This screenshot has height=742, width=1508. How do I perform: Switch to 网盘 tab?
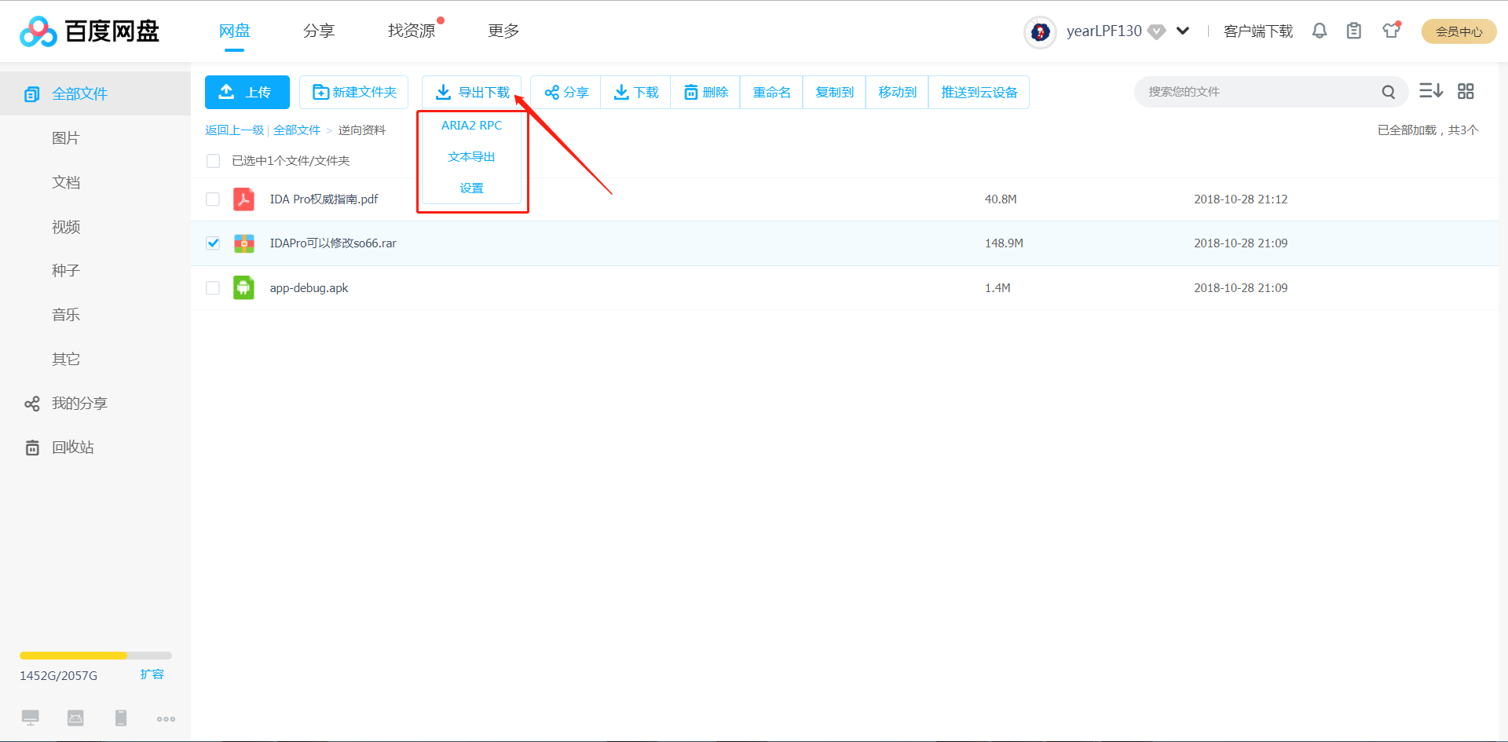pyautogui.click(x=234, y=31)
